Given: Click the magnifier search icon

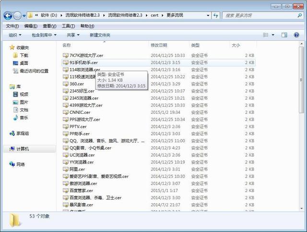Looking at the screenshot, I should pos(299,15).
